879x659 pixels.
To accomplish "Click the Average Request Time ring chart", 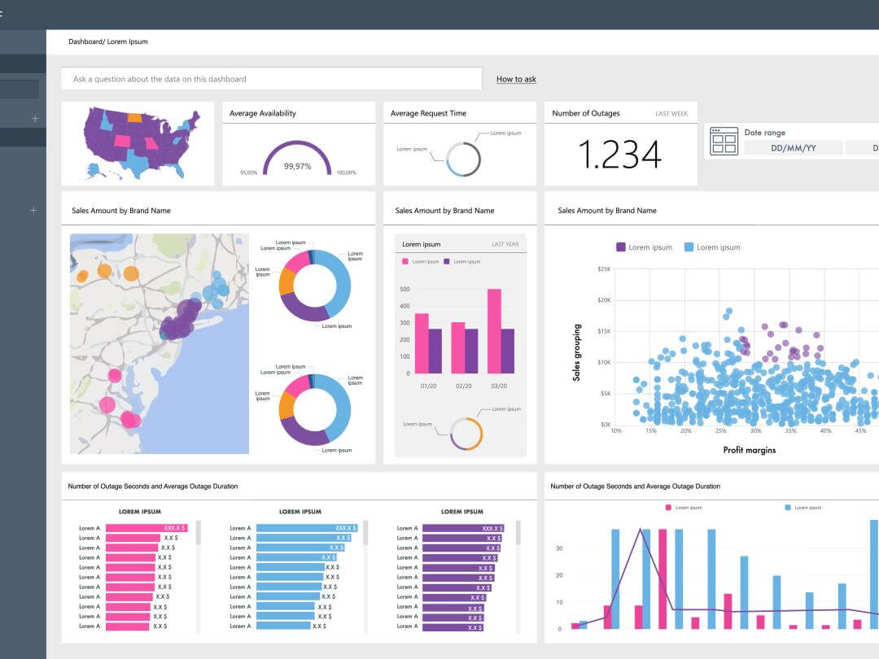I will pyautogui.click(x=463, y=159).
